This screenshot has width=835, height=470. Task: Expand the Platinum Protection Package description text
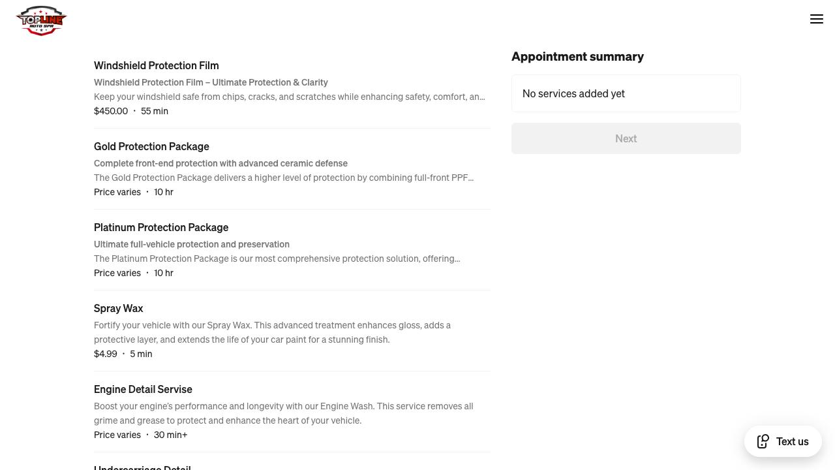(x=277, y=258)
